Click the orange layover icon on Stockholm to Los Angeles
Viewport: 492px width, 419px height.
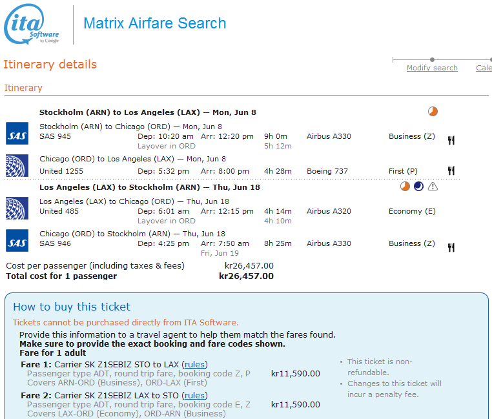tap(433, 112)
